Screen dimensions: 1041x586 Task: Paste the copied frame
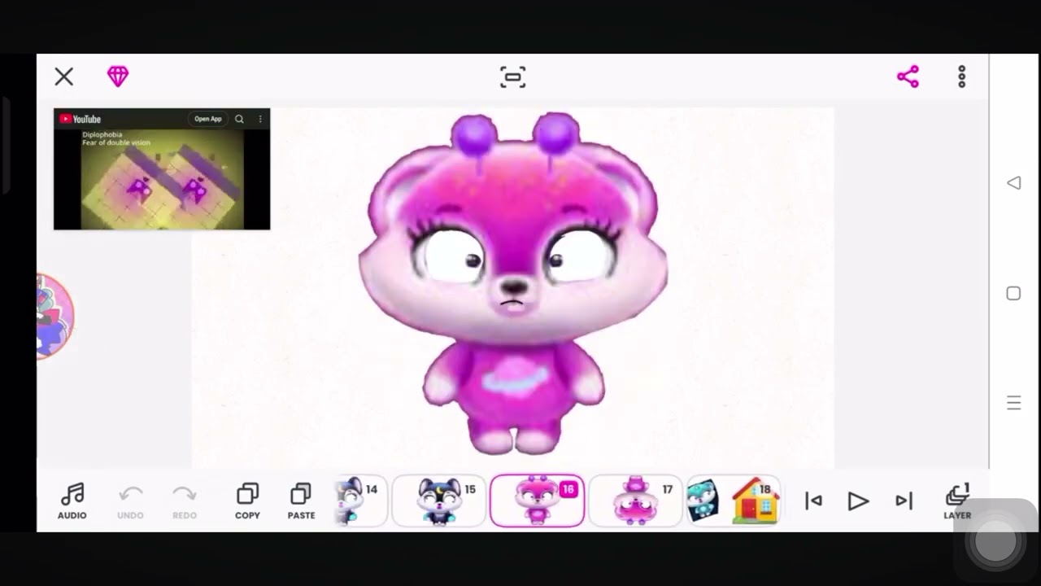coord(301,501)
